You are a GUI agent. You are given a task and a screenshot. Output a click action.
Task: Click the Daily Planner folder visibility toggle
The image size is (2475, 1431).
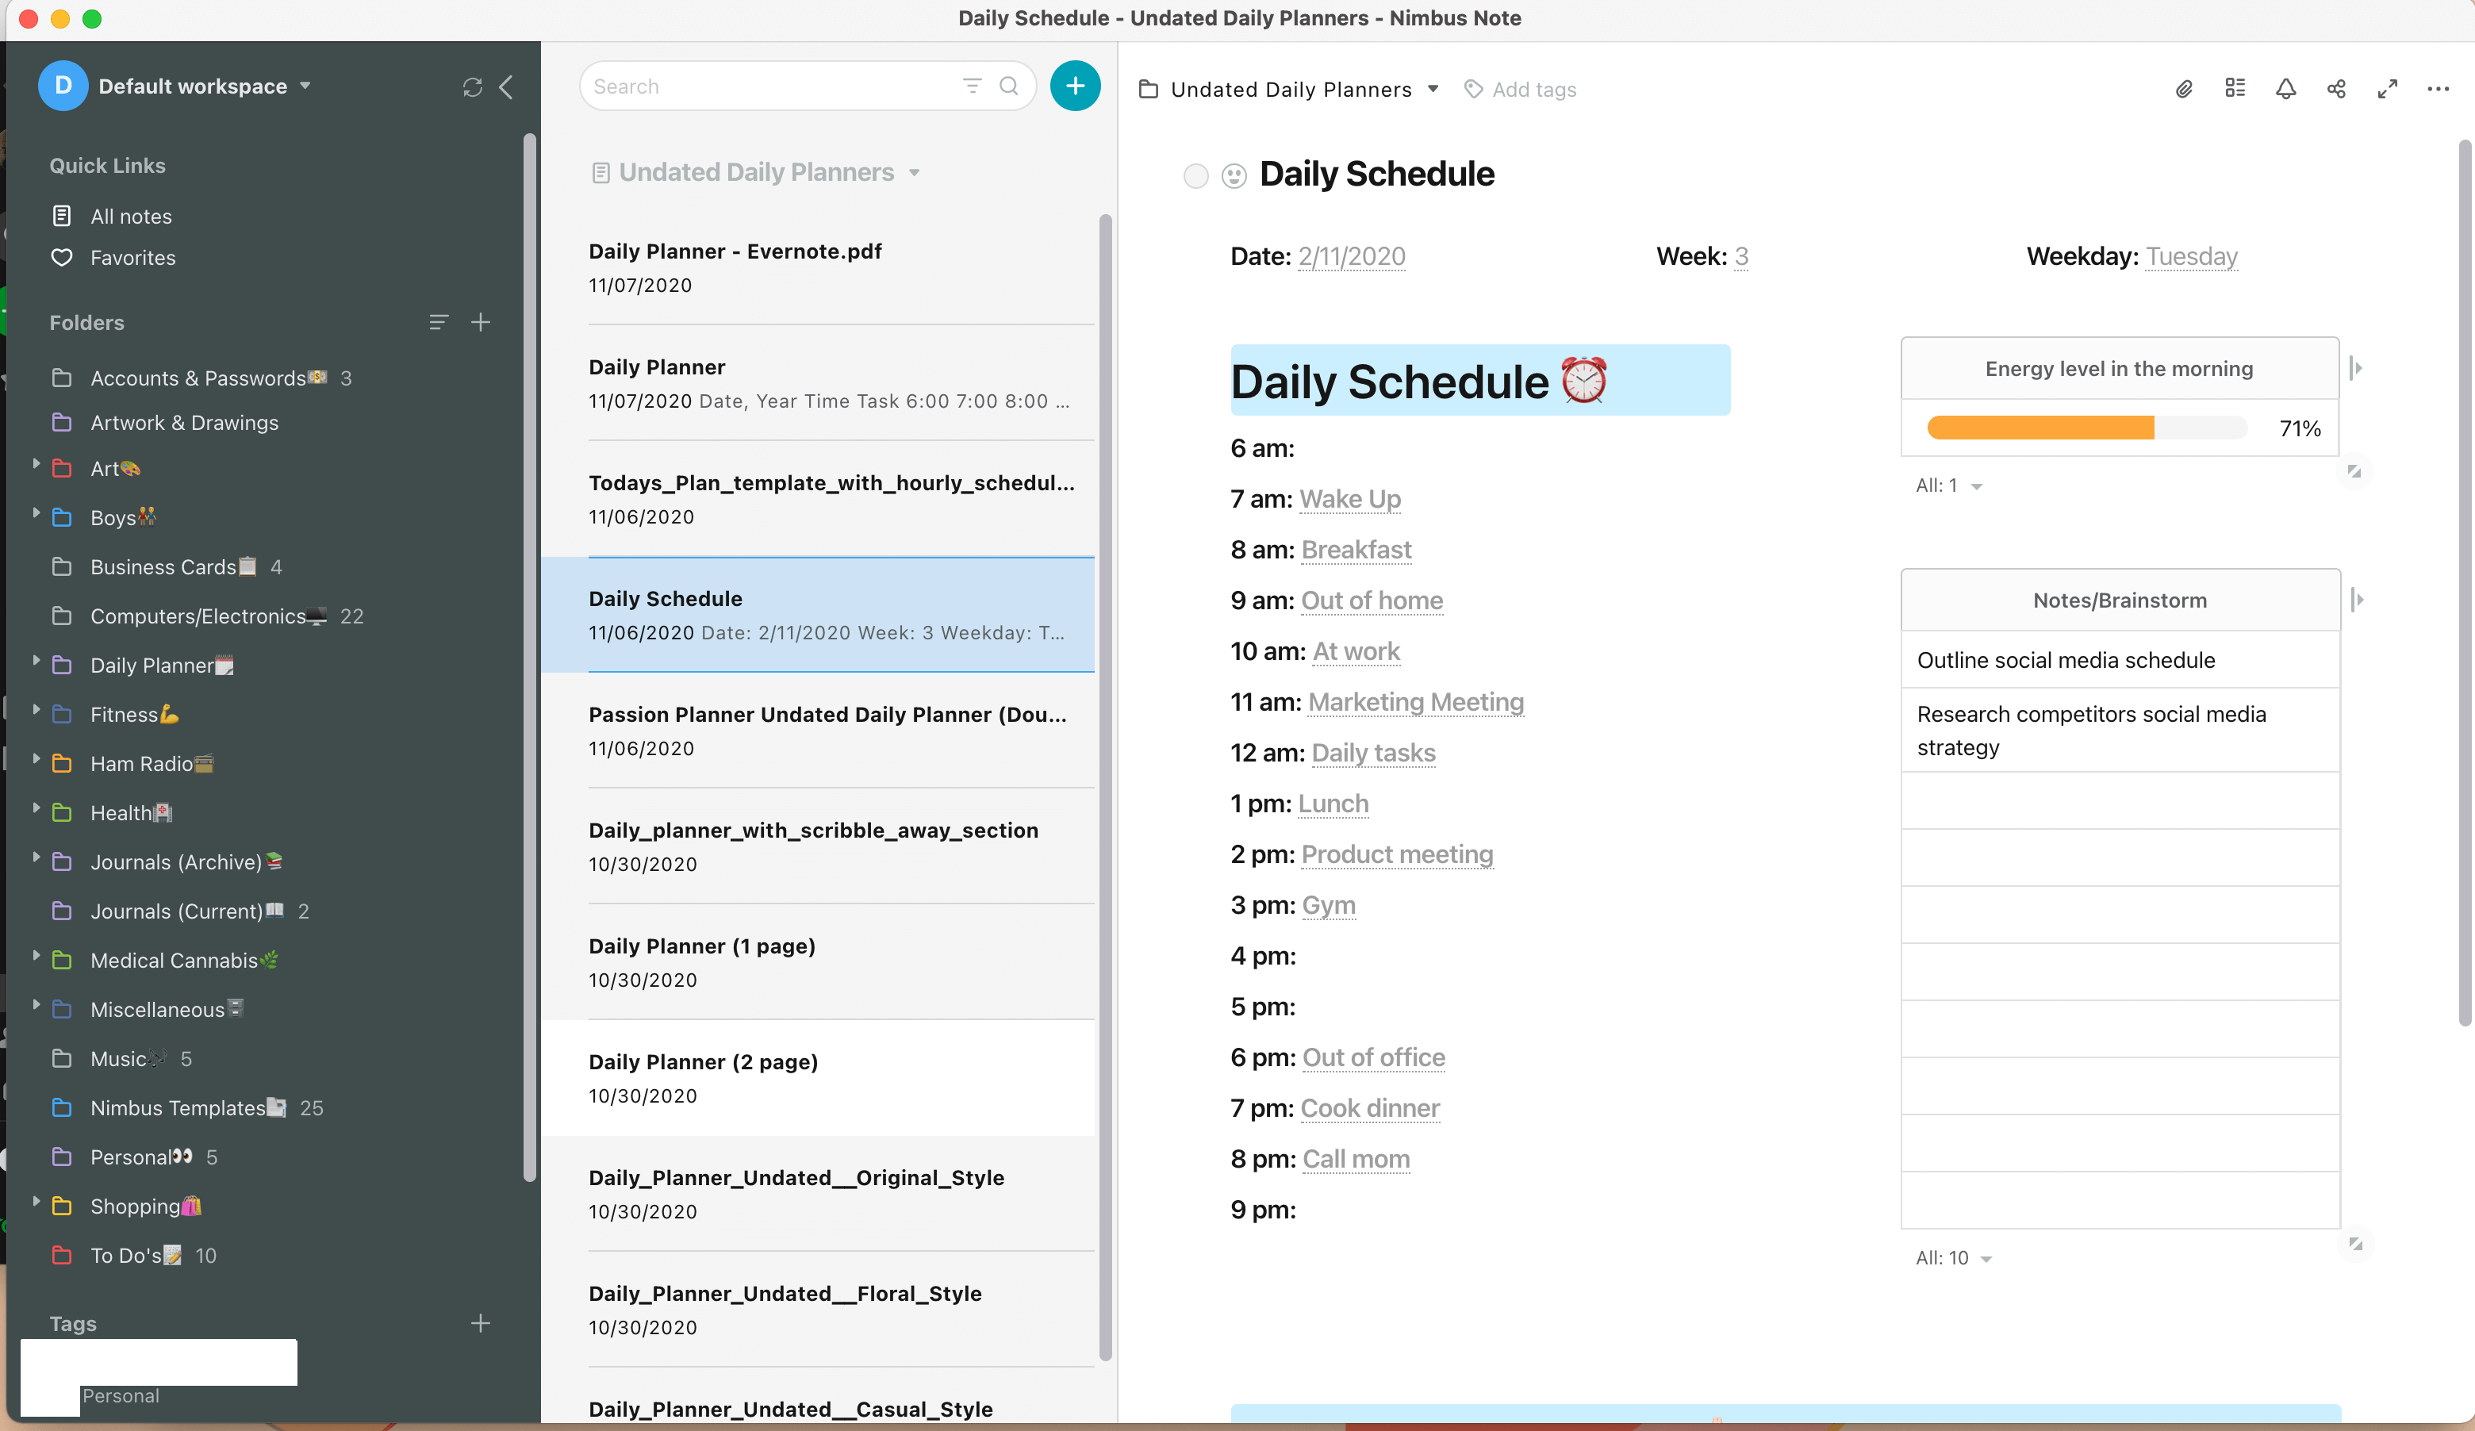34,665
